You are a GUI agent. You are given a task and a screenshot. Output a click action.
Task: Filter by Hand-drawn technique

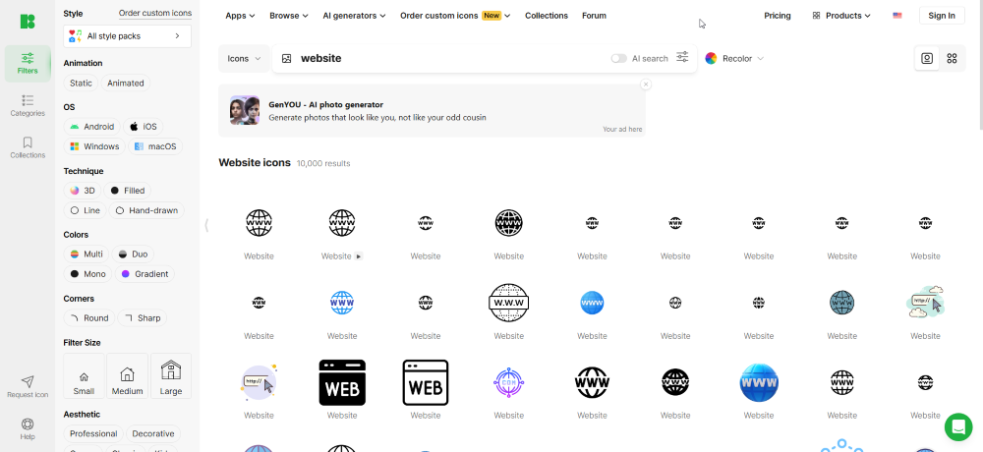point(146,210)
